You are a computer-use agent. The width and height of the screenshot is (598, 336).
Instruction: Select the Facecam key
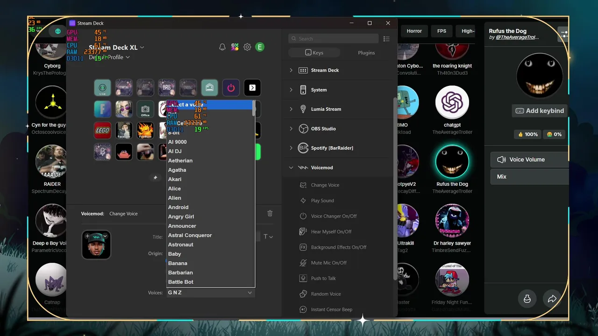(124, 130)
